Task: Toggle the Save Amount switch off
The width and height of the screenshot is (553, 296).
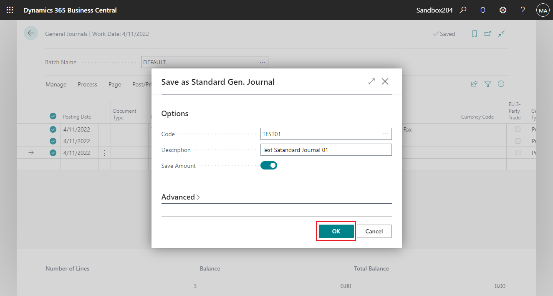Action: tap(269, 165)
